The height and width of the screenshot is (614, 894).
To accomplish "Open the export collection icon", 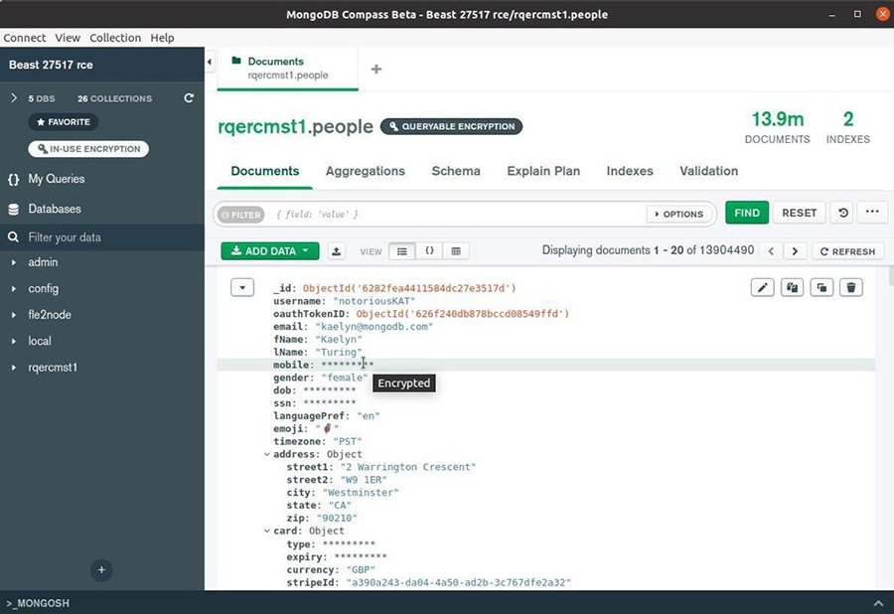I will point(336,250).
